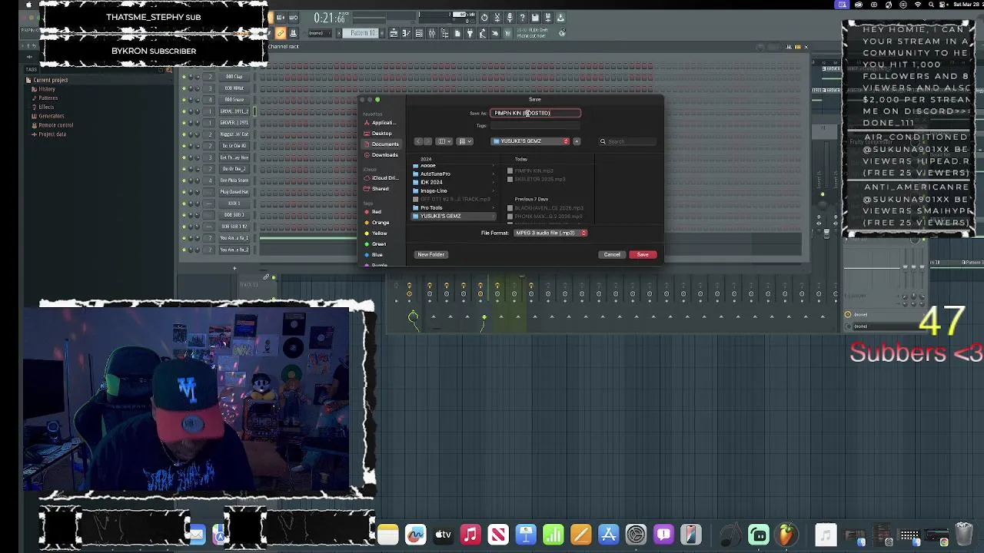Expand the IDK 2024 folder
Image resolution: width=984 pixels, height=553 pixels.
[x=494, y=182]
